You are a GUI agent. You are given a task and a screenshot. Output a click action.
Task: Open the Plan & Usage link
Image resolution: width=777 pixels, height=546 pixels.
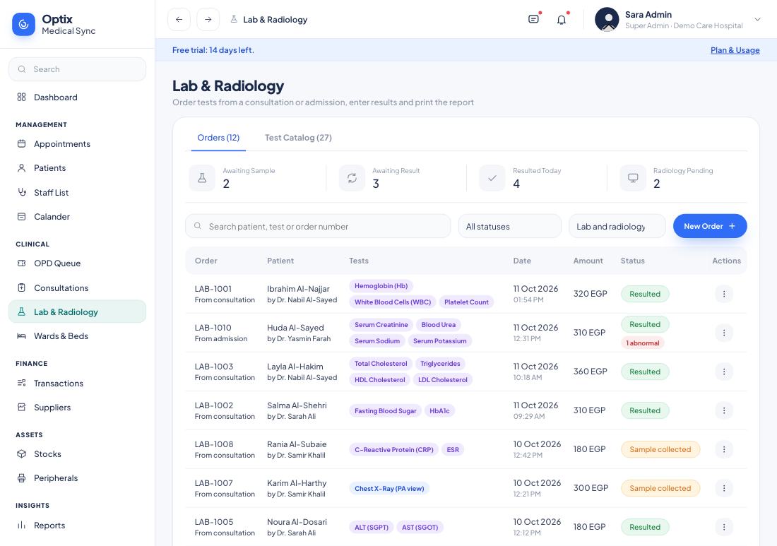(x=735, y=50)
